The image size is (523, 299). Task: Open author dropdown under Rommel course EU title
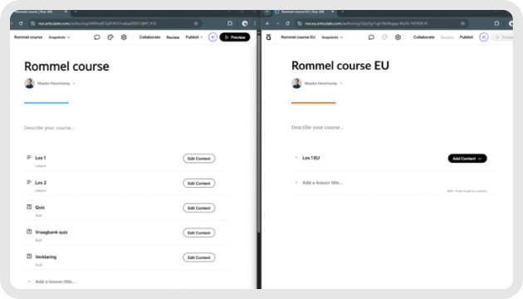[341, 83]
